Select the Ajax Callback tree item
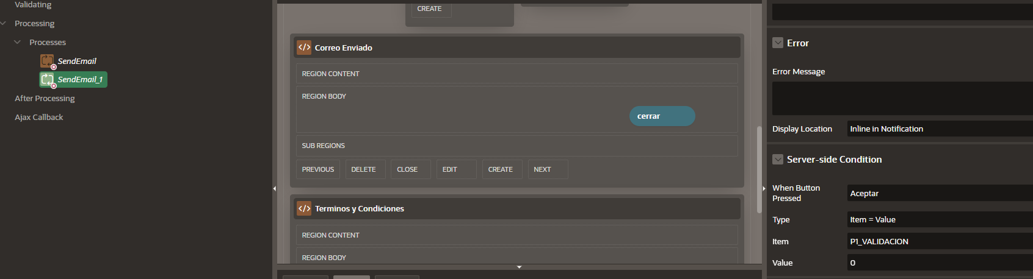 [x=39, y=118]
